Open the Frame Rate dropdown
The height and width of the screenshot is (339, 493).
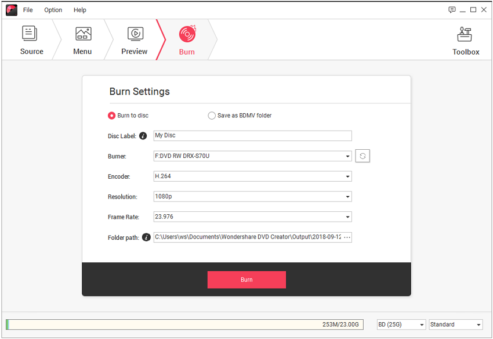pyautogui.click(x=347, y=217)
